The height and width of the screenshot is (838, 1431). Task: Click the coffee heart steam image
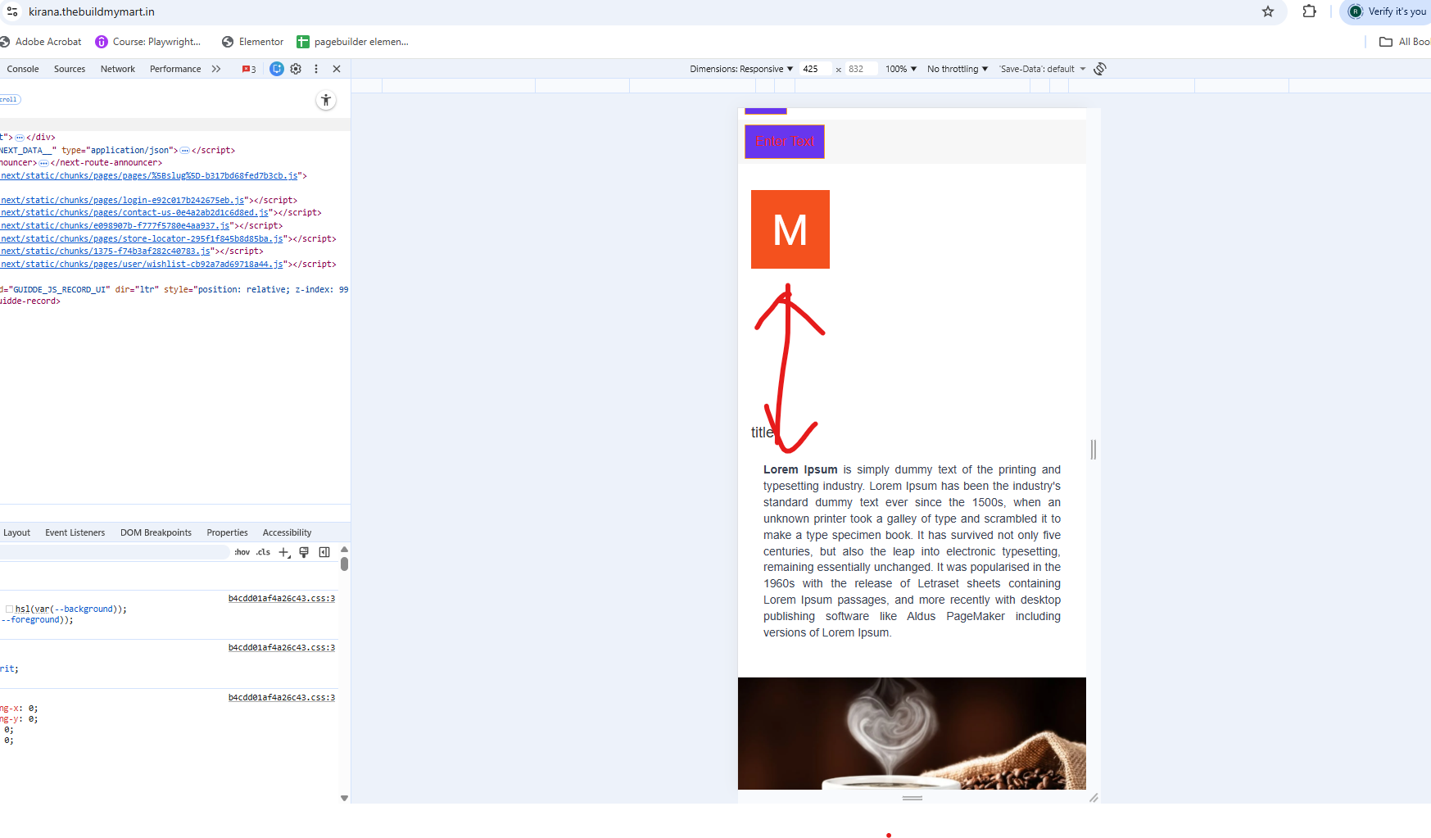coord(912,733)
